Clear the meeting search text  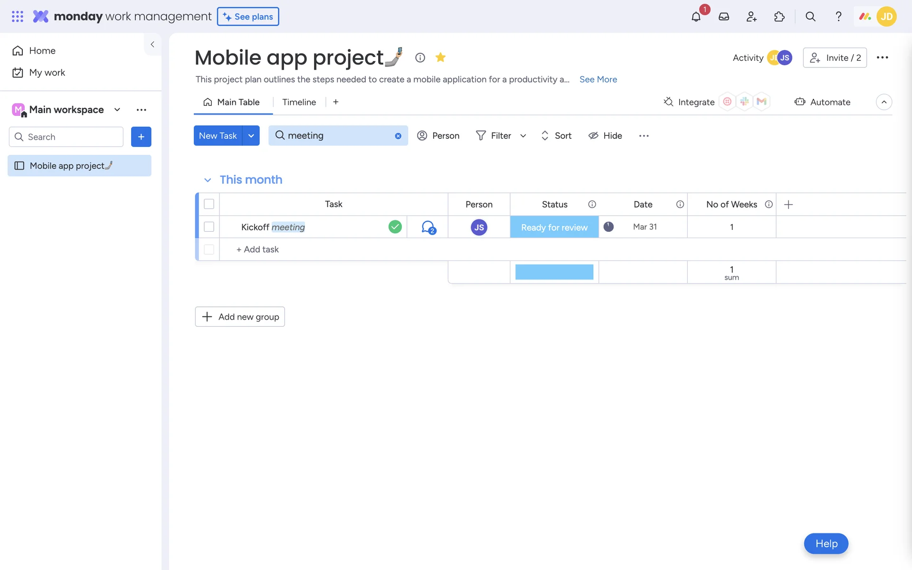pyautogui.click(x=398, y=136)
